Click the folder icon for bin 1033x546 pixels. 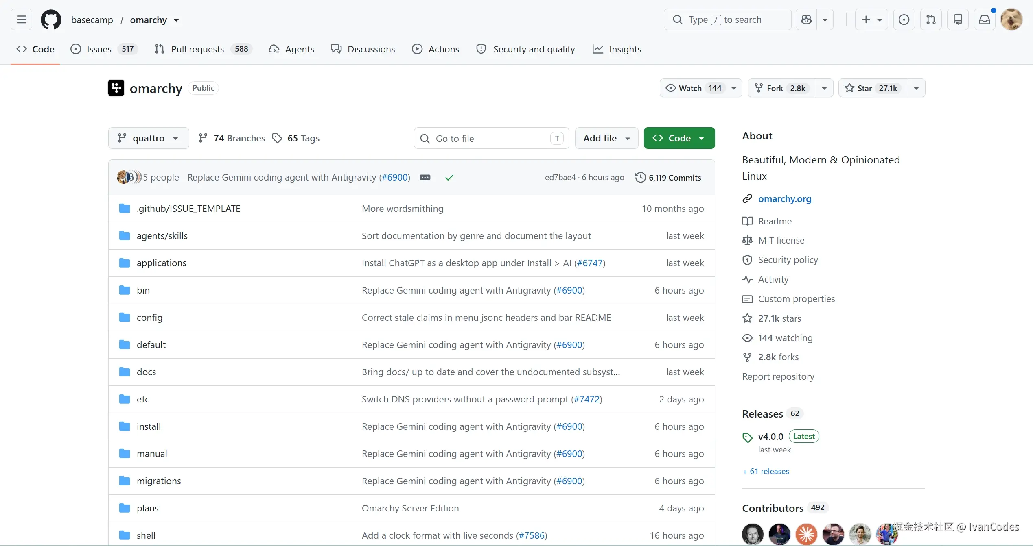click(x=125, y=290)
